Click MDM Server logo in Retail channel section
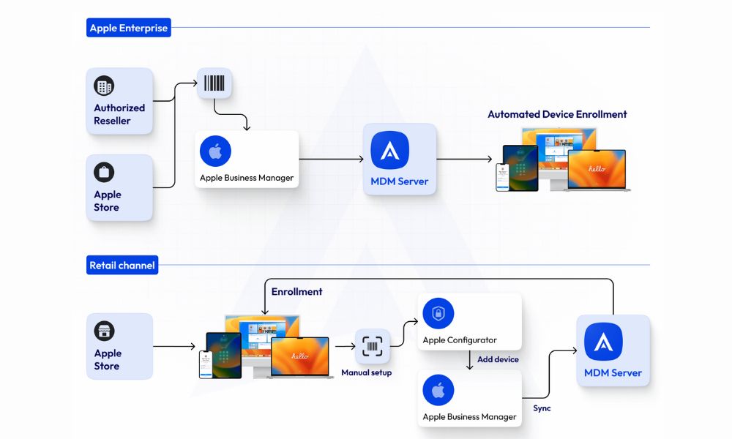The image size is (732, 439). tap(603, 342)
